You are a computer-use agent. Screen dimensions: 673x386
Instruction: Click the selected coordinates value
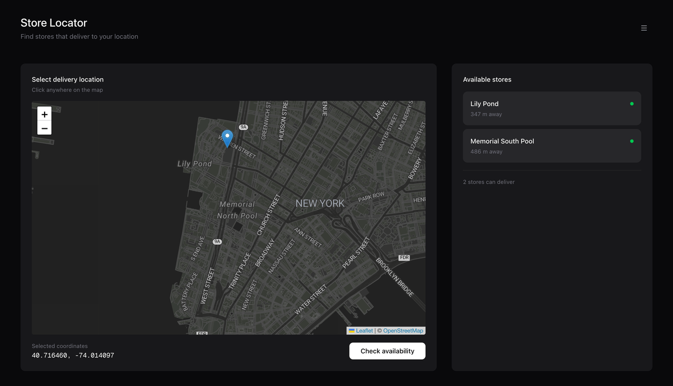click(x=73, y=355)
